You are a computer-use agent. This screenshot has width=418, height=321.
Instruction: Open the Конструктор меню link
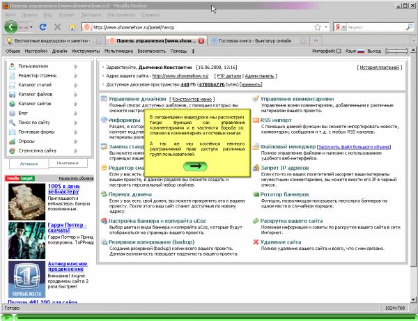pos(192,99)
